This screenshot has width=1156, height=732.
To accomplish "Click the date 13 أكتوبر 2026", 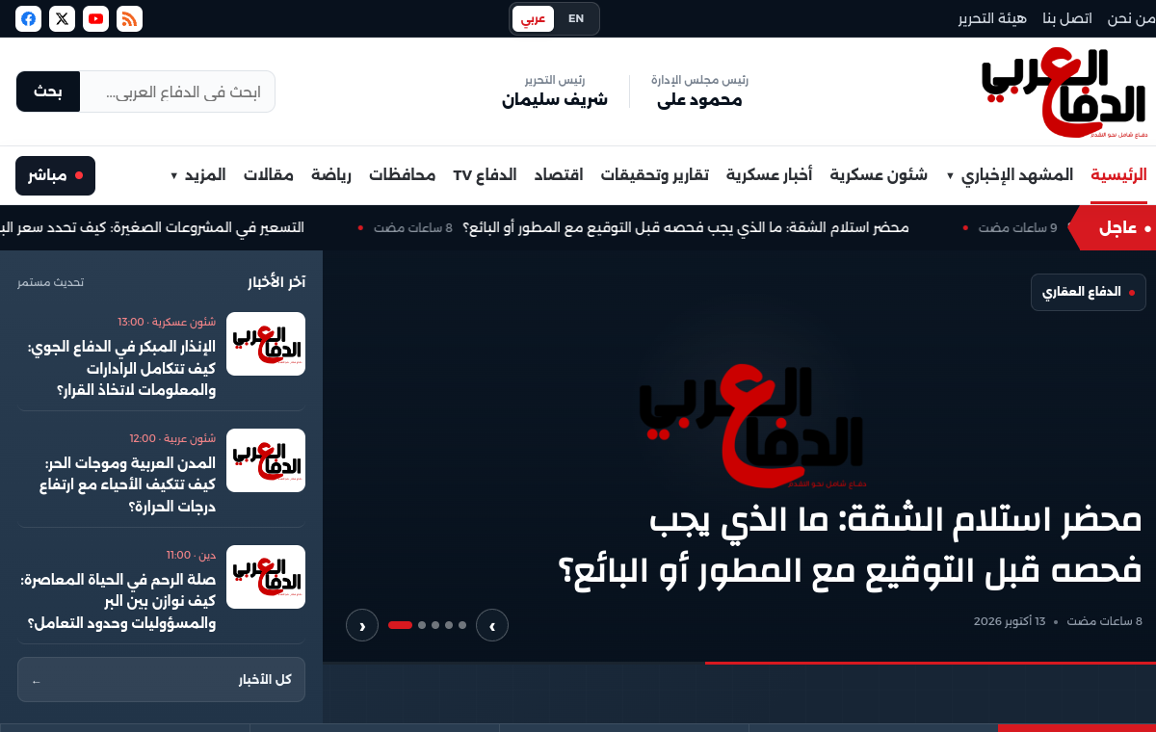I will pos(1010,621).
